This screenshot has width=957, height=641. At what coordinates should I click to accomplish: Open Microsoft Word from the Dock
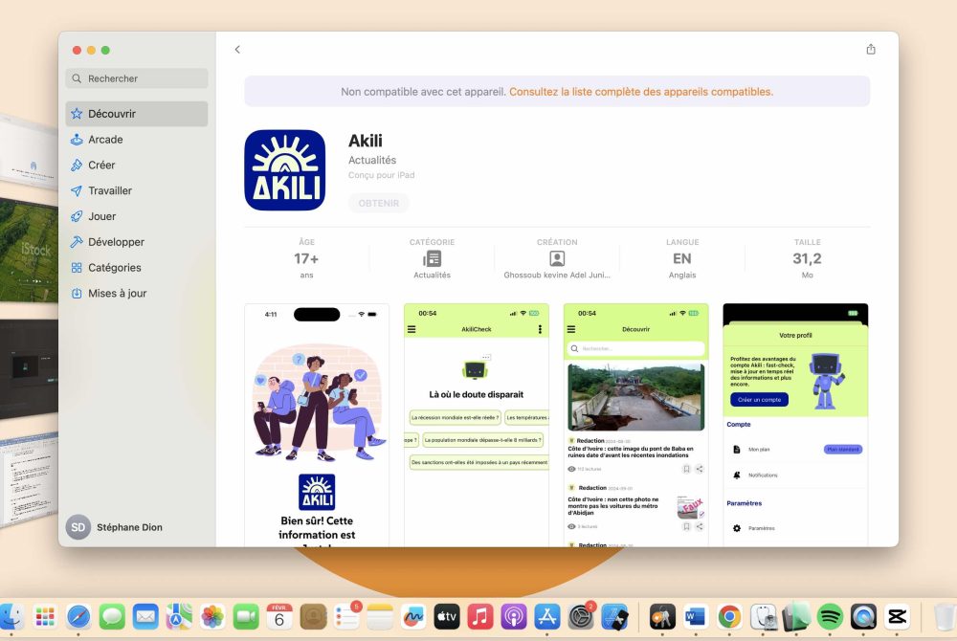[x=695, y=617]
